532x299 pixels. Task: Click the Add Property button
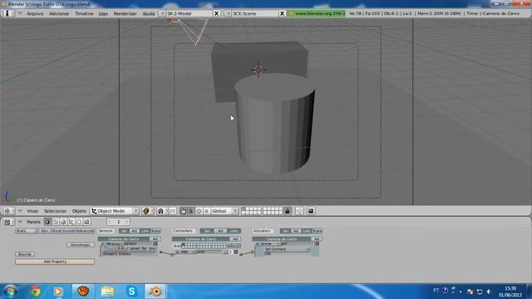(55, 262)
